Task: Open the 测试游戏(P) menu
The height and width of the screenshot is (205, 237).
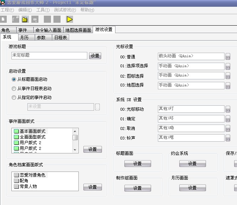Action: (65, 10)
